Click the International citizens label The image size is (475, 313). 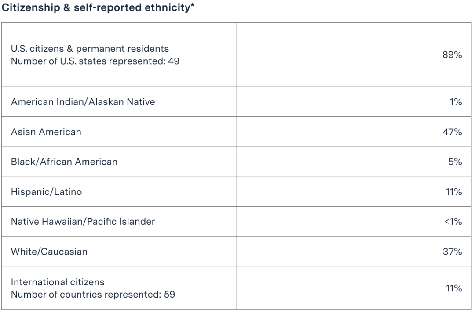coord(58,282)
